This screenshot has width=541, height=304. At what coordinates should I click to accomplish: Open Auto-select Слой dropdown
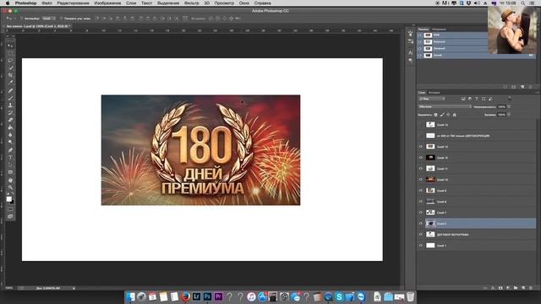click(x=49, y=19)
